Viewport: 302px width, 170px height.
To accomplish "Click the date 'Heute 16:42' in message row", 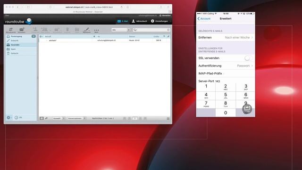I will pyautogui.click(x=134, y=40).
